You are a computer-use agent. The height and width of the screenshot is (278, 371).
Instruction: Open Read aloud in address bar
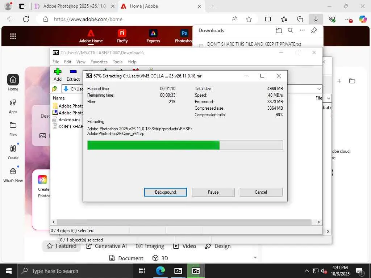(234, 19)
